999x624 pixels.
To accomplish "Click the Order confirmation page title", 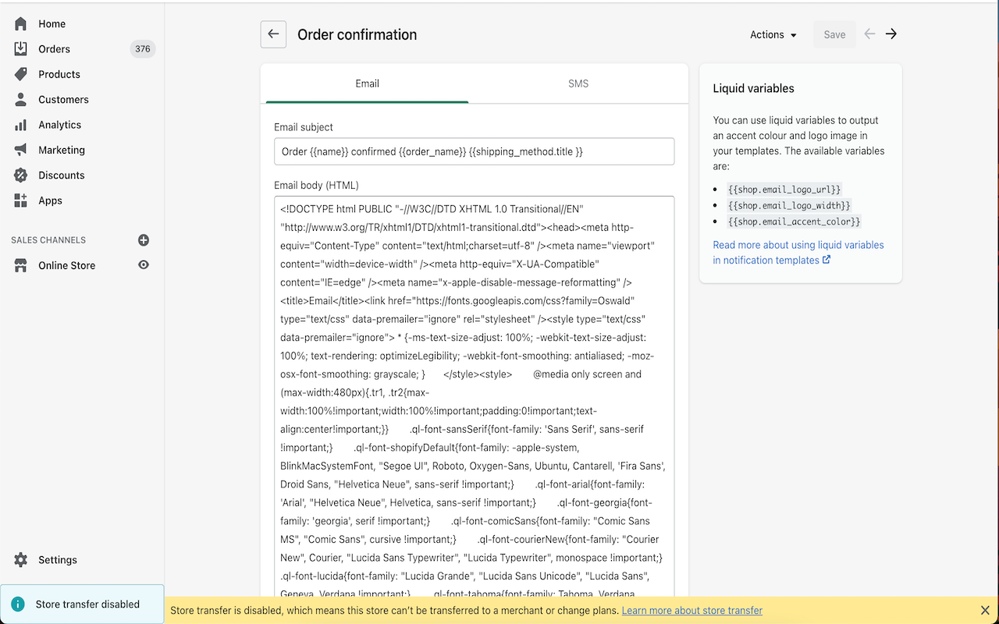I will pyautogui.click(x=357, y=35).
